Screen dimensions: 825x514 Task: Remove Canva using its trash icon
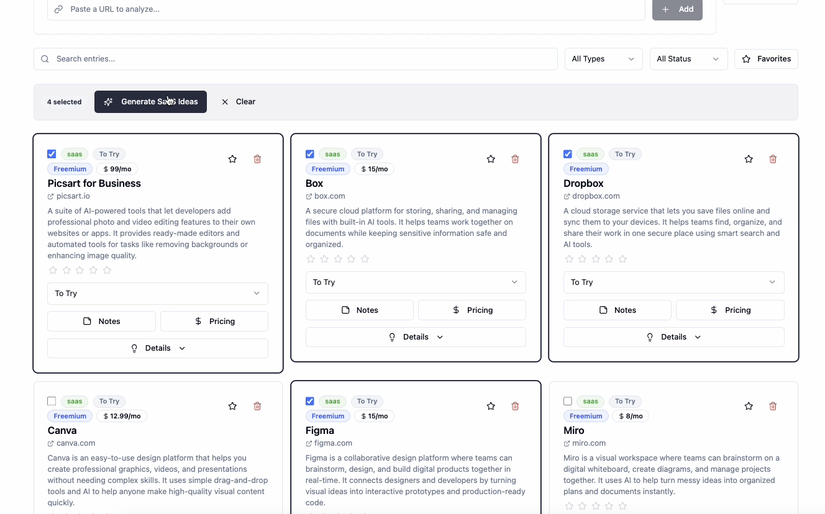coord(257,406)
